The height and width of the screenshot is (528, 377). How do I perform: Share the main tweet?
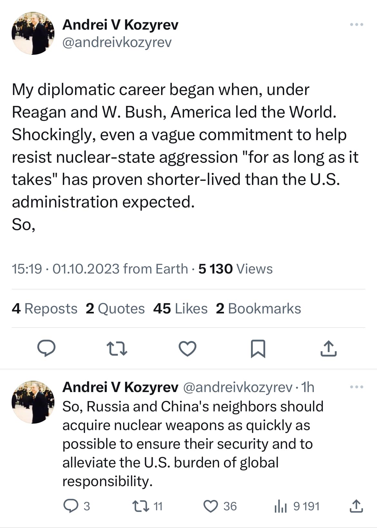coord(328,349)
